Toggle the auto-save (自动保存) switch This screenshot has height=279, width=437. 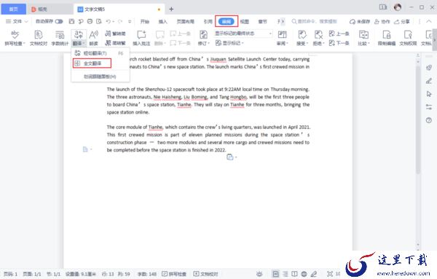click(x=59, y=21)
